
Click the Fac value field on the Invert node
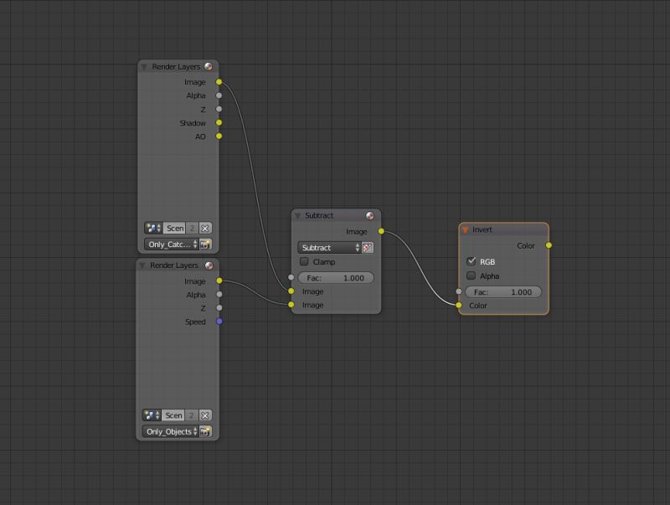502,291
